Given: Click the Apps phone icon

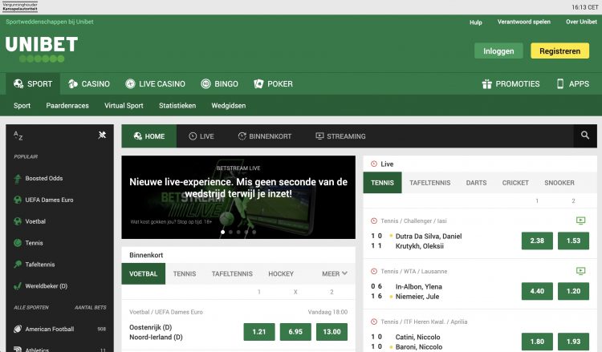Looking at the screenshot, I should pos(560,83).
